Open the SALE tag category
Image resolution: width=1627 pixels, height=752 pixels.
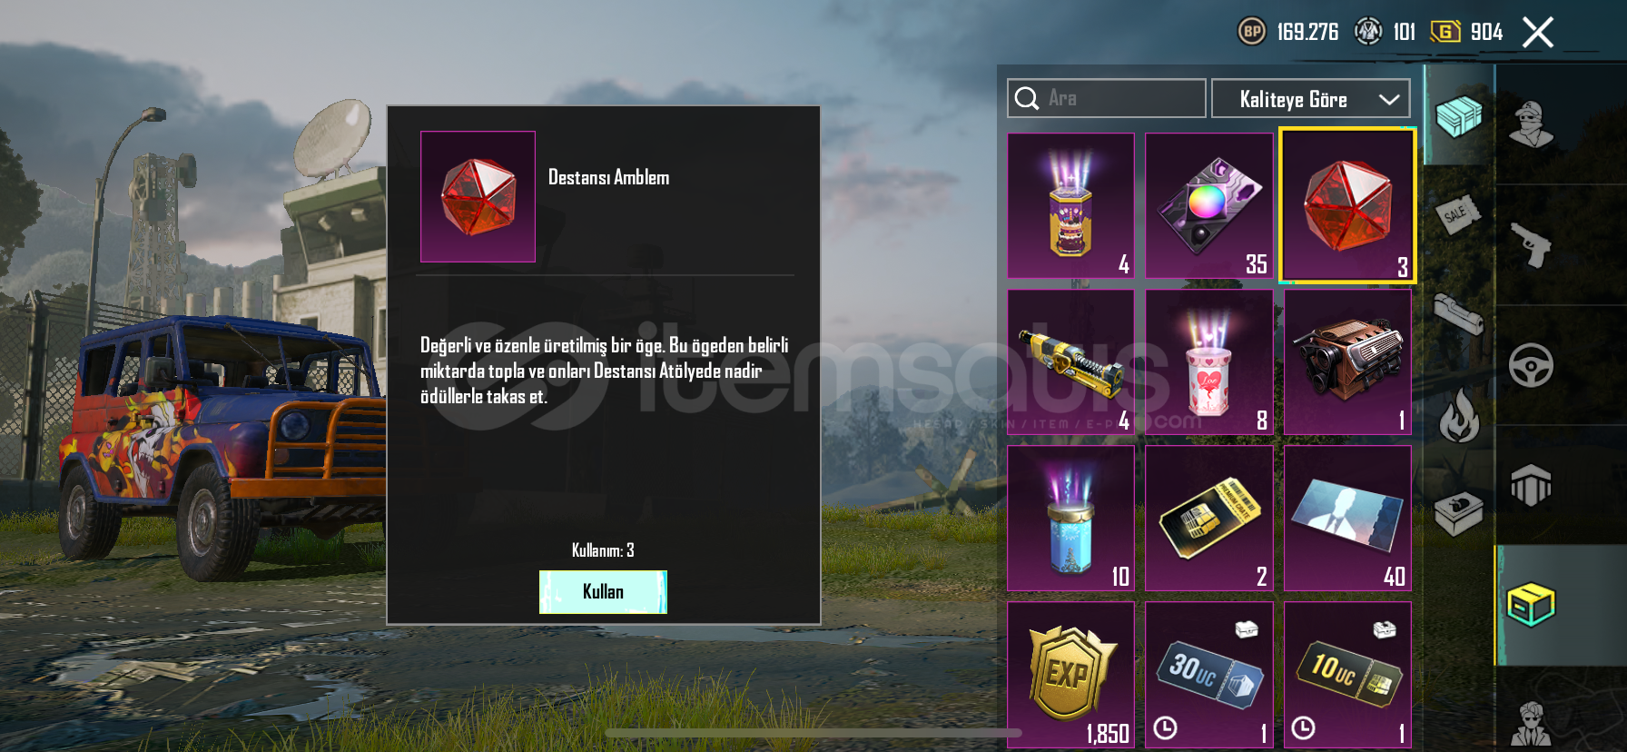click(x=1458, y=214)
